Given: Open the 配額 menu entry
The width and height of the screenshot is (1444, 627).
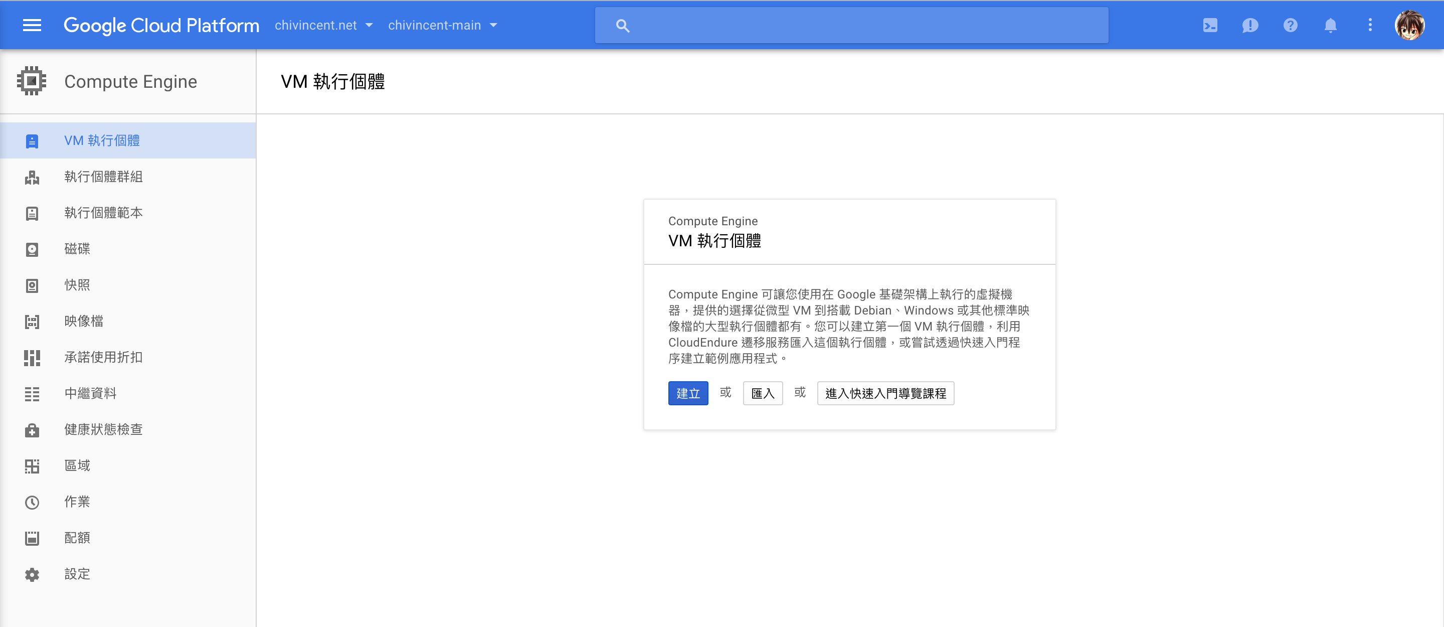Looking at the screenshot, I should coord(128,538).
